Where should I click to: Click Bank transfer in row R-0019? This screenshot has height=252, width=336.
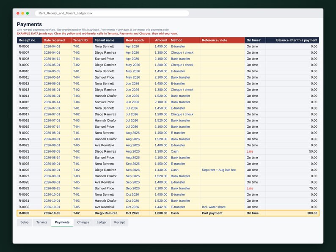(x=185, y=127)
